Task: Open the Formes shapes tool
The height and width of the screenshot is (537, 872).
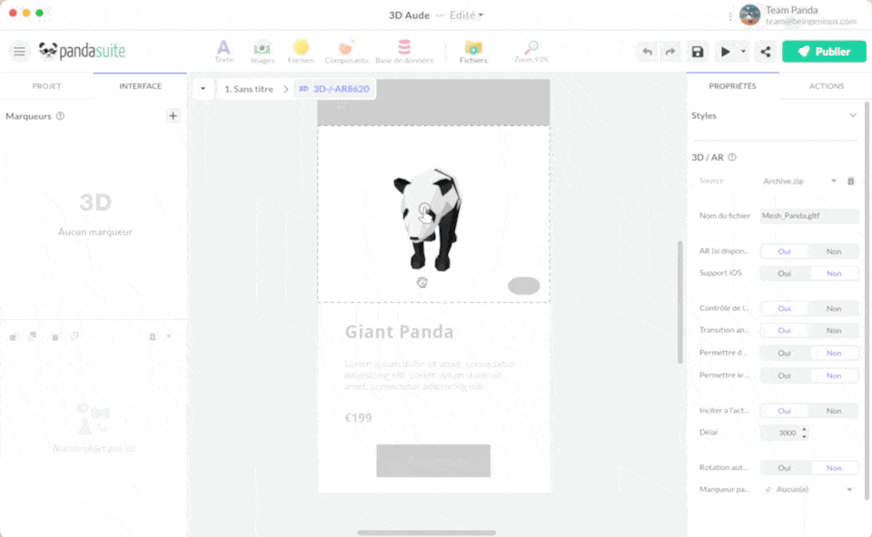Action: pyautogui.click(x=301, y=51)
